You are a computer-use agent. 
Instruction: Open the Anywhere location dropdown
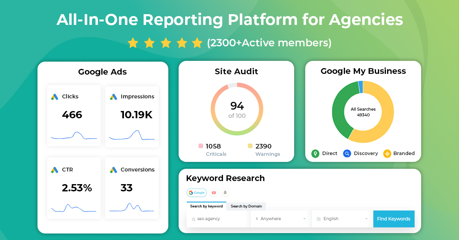coord(280,219)
